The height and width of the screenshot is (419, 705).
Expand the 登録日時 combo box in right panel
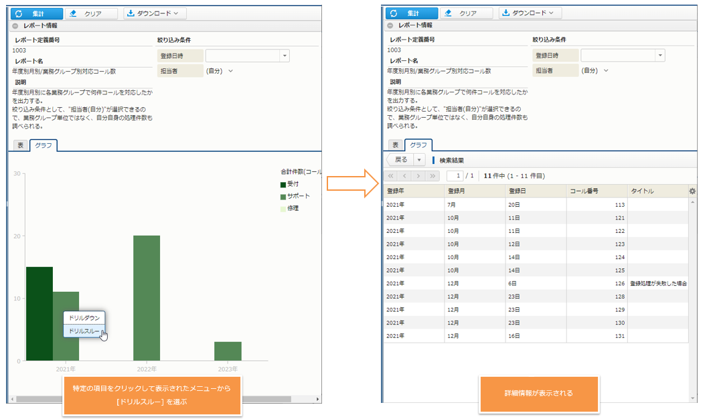659,56
